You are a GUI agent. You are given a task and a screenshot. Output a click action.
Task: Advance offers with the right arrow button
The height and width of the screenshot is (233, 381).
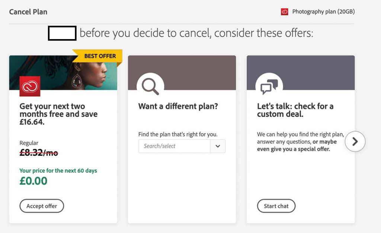pyautogui.click(x=355, y=141)
